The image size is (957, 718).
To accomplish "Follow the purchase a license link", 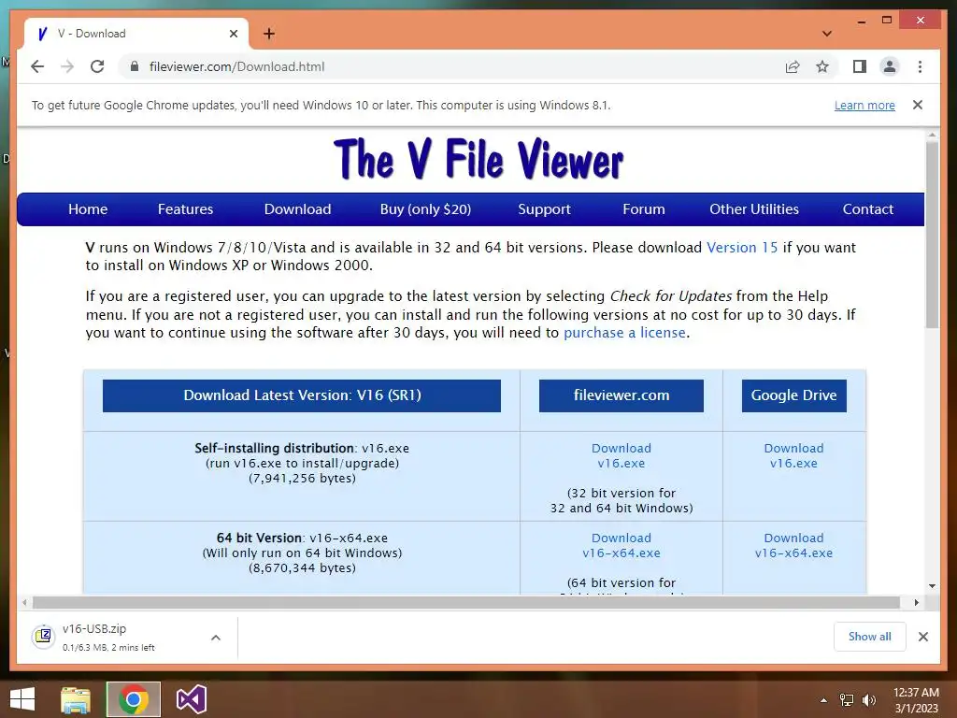I will 624,333.
